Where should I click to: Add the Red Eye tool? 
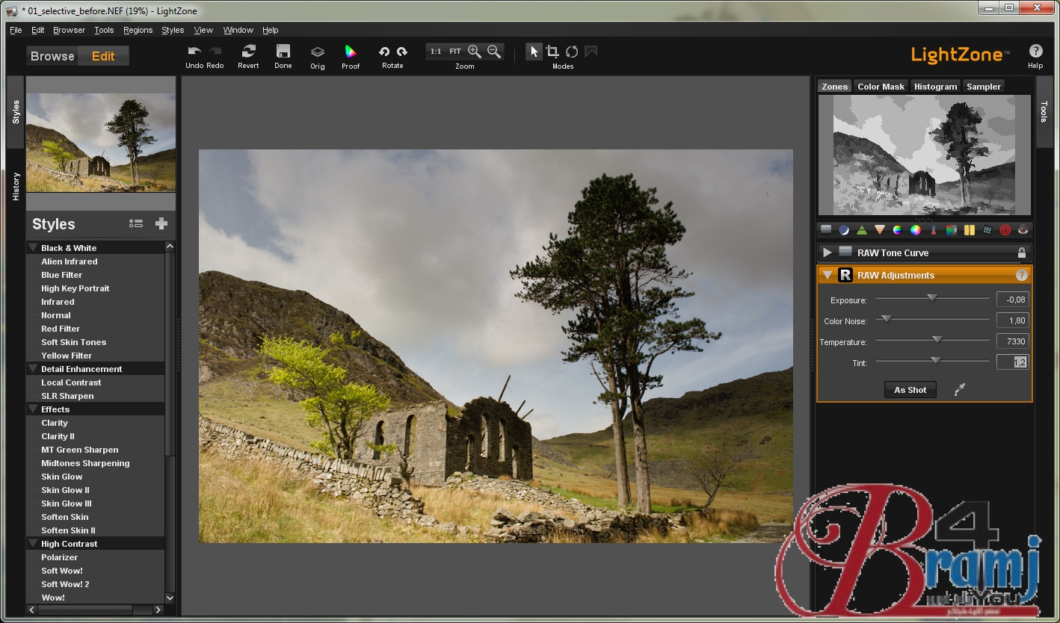pos(1023,230)
